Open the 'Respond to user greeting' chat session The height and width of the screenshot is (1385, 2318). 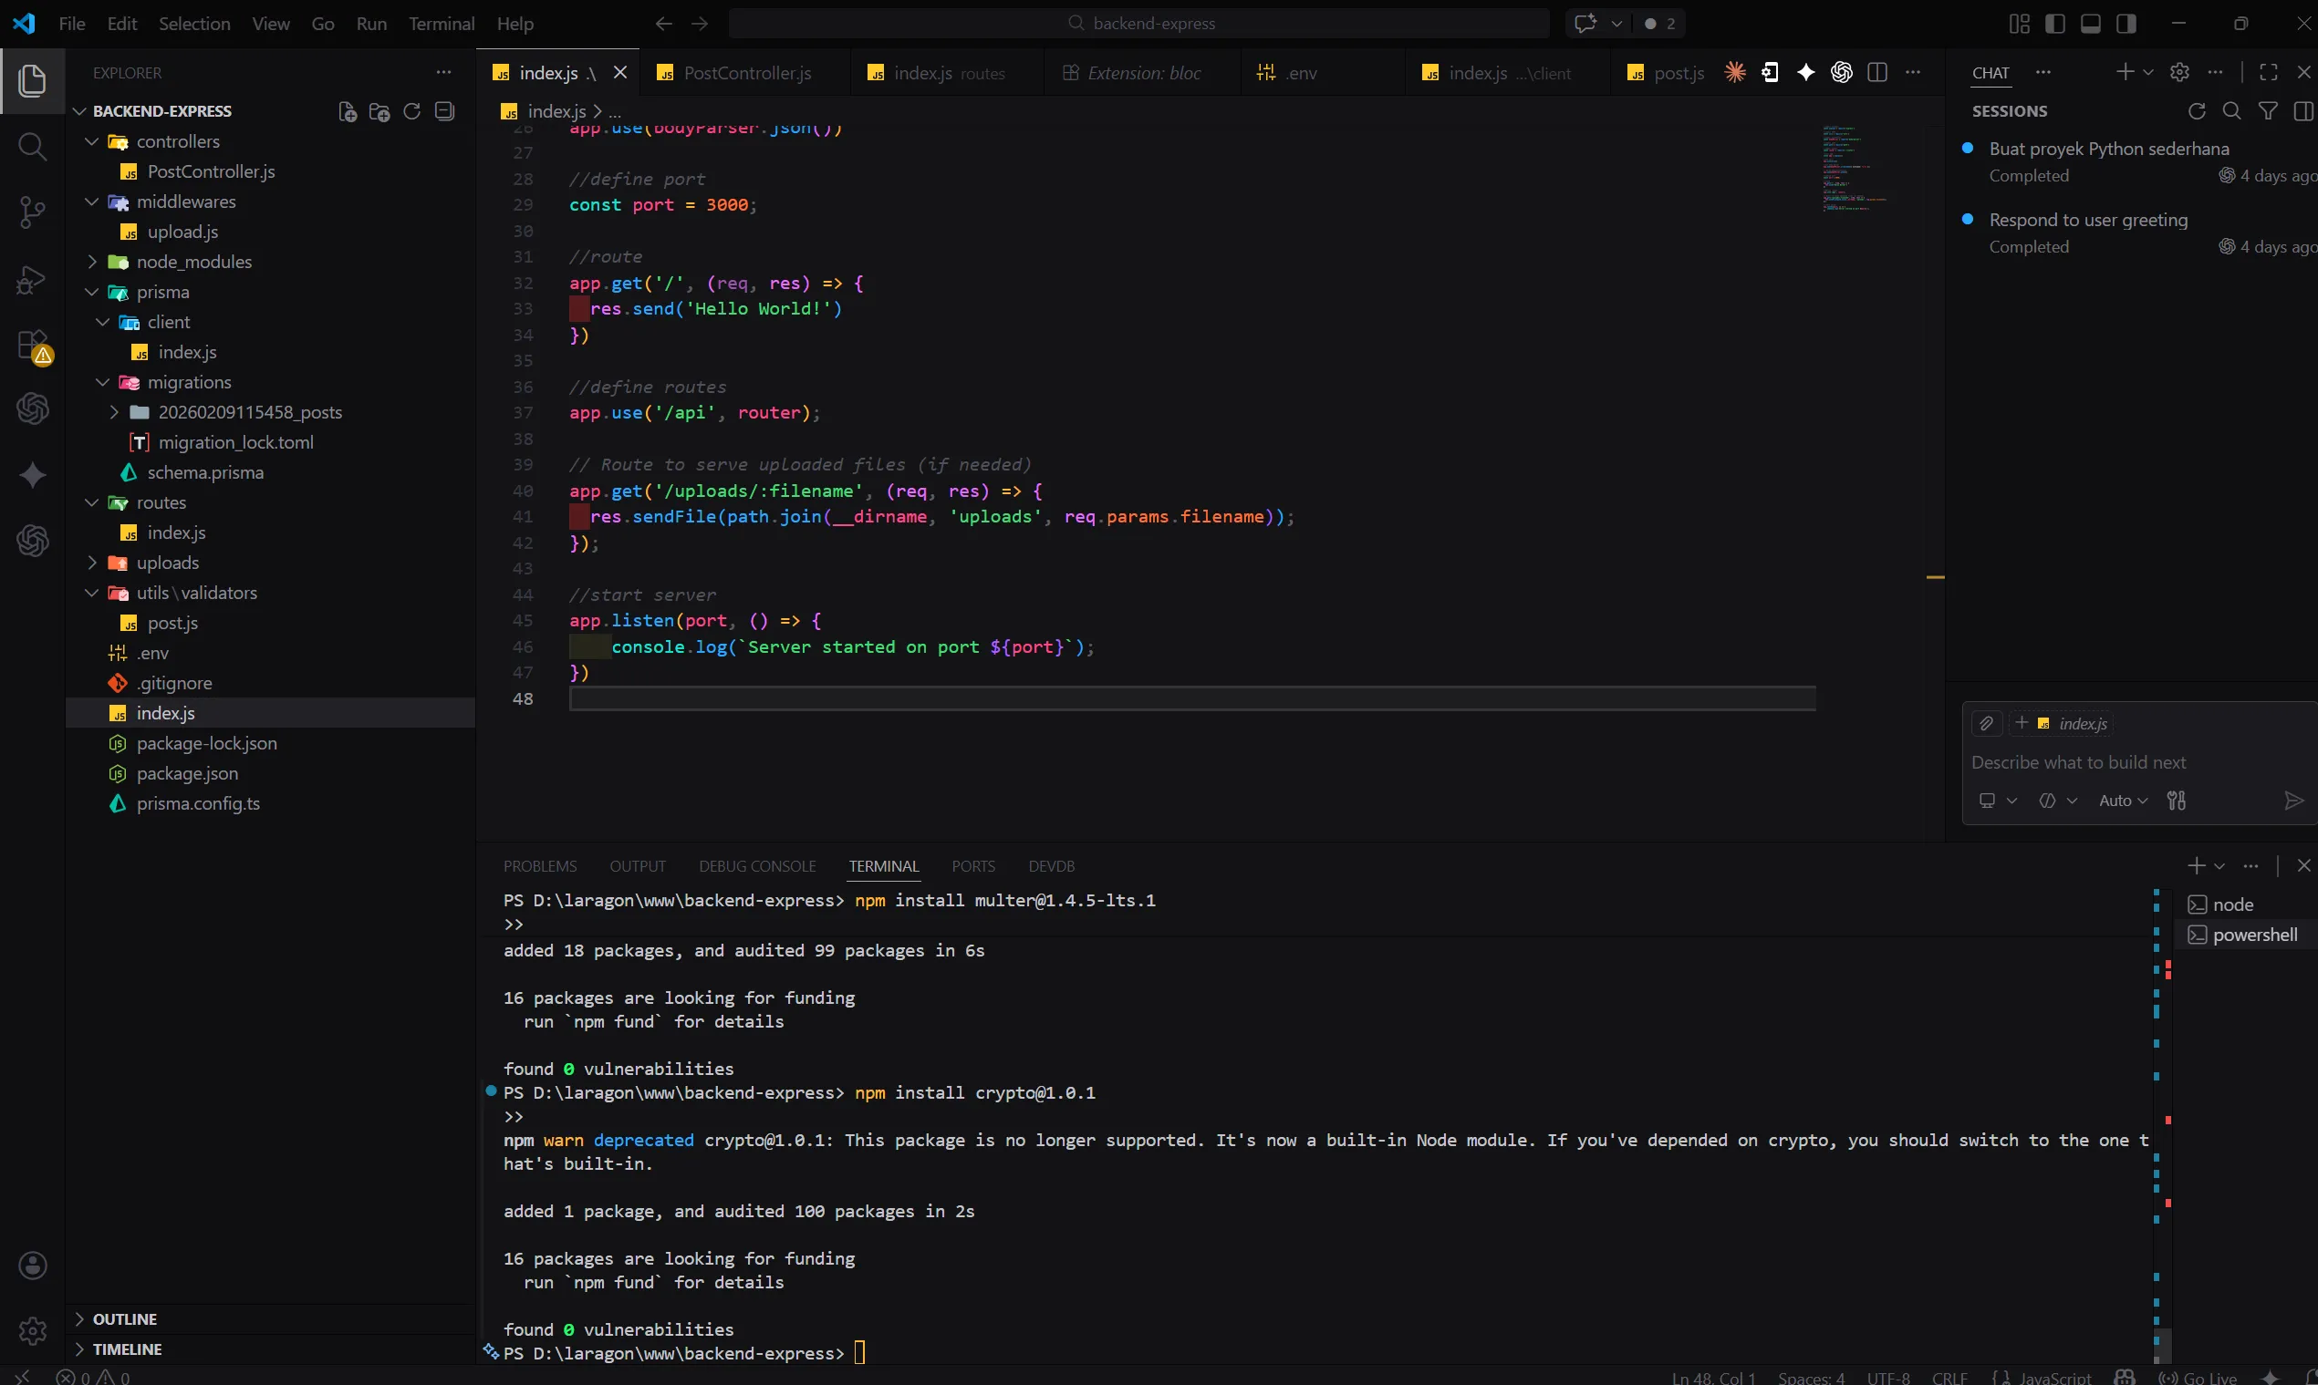point(2137,233)
